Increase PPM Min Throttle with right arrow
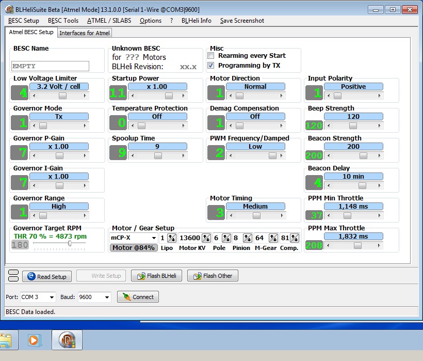Image resolution: width=423 pixels, height=361 pixels. [x=380, y=215]
